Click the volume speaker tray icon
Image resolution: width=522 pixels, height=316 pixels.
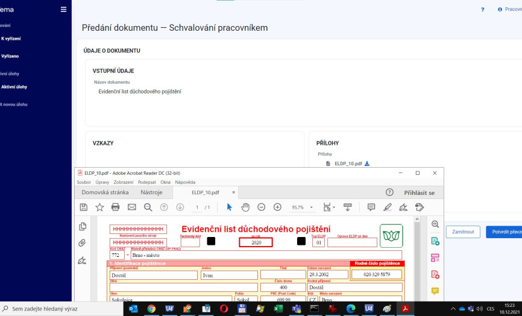[480, 309]
